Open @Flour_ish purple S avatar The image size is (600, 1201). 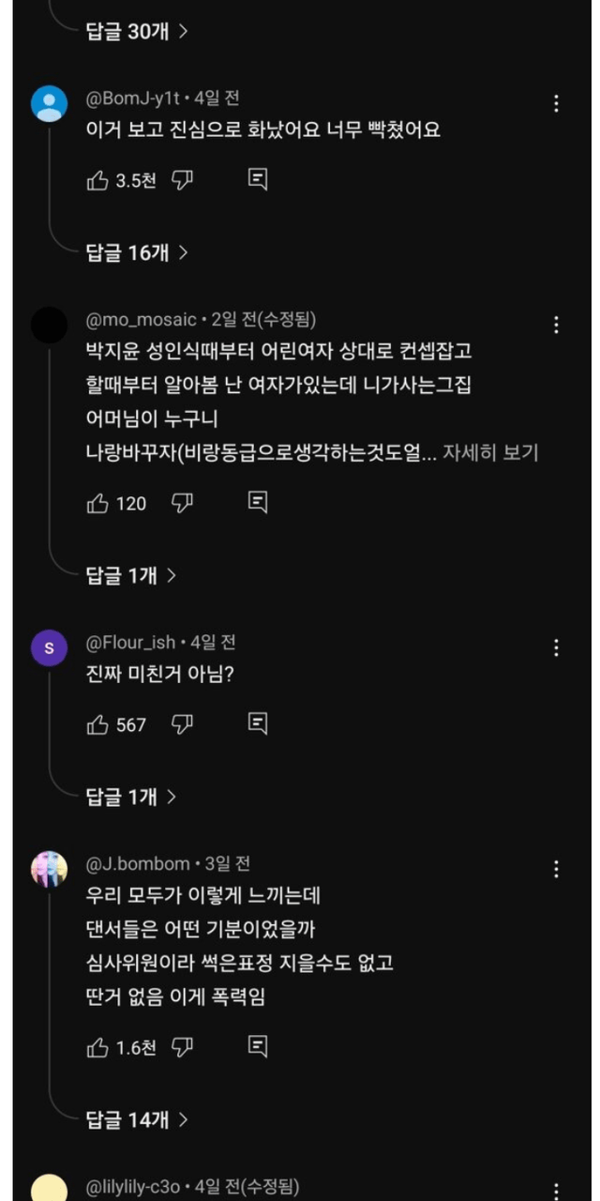[50, 648]
